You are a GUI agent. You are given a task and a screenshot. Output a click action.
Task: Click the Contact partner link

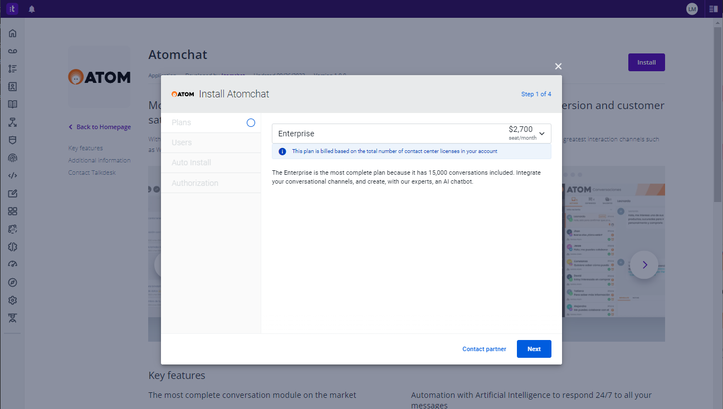[484, 349]
